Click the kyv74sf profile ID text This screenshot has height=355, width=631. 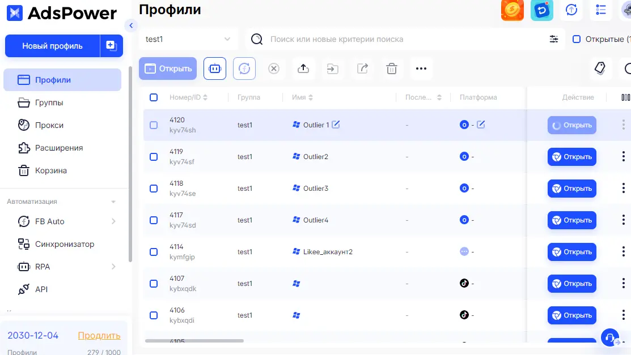182,161
